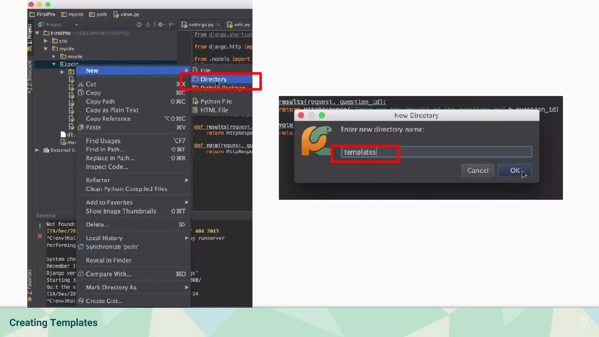The width and height of the screenshot is (599, 337).
Task: Click the Collapse All icon in Project panel
Action: click(148, 25)
